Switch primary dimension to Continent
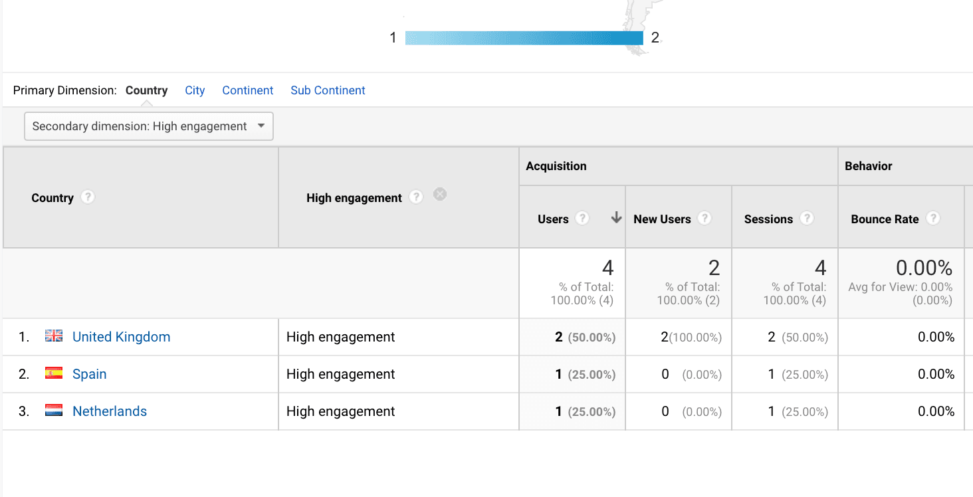This screenshot has width=973, height=497. (248, 90)
